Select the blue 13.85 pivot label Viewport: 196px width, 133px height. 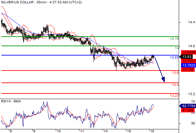coord(174,58)
